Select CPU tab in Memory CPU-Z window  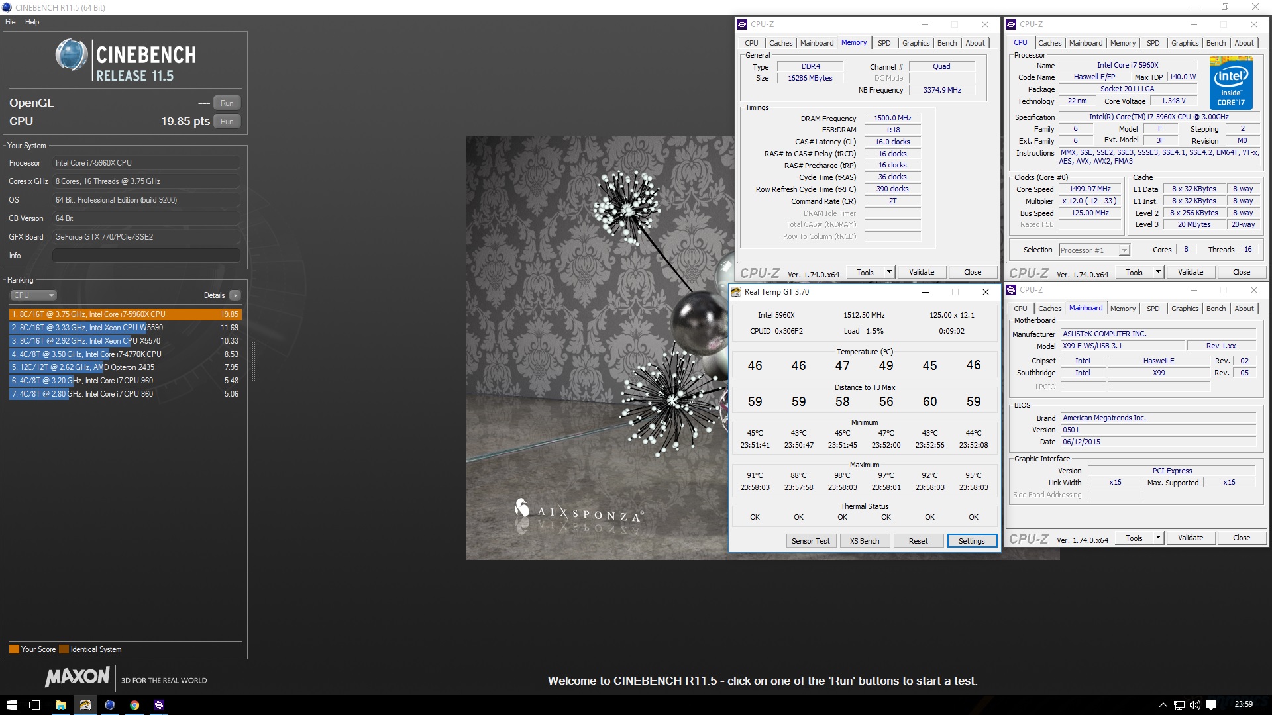click(x=751, y=43)
